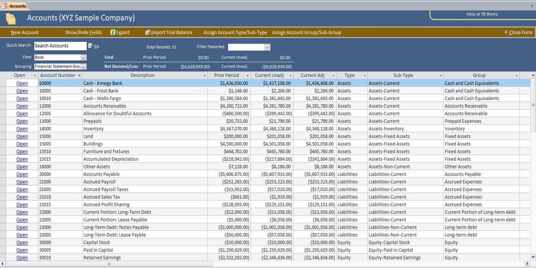Click the Search Accounts input field
The height and width of the screenshot is (268, 536).
pos(60,46)
